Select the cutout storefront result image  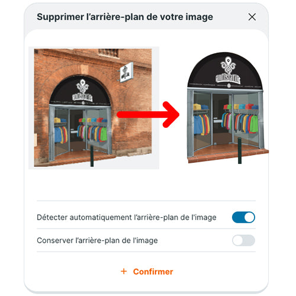point(228,108)
